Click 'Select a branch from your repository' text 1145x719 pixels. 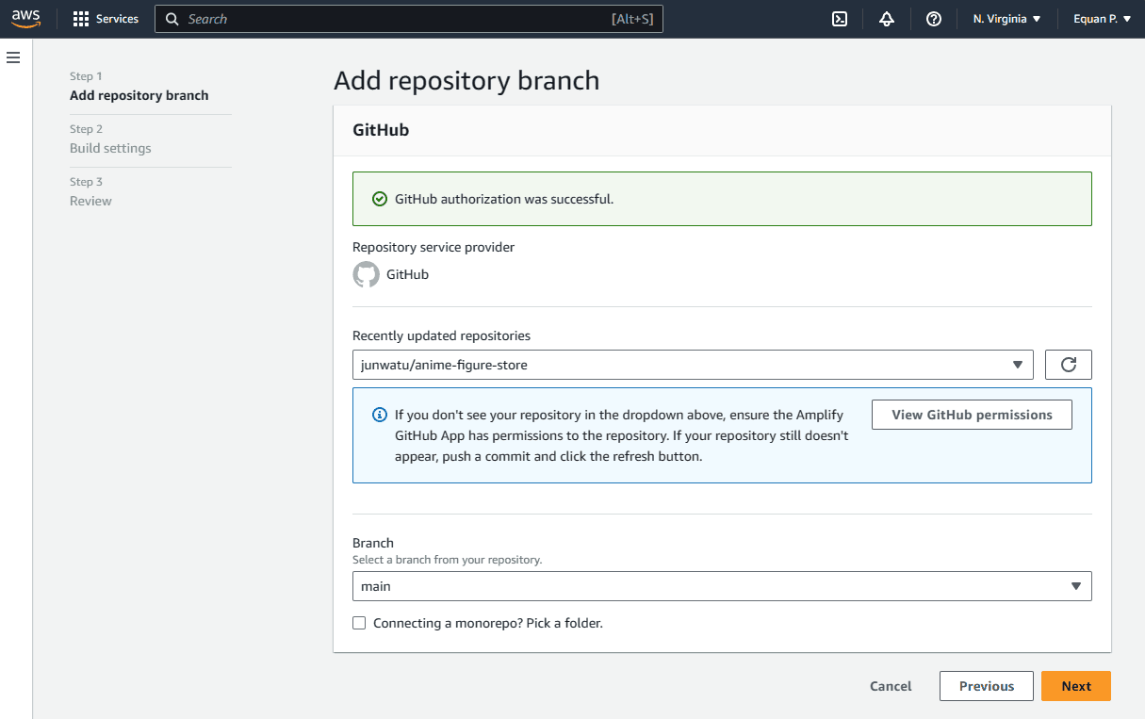(448, 560)
